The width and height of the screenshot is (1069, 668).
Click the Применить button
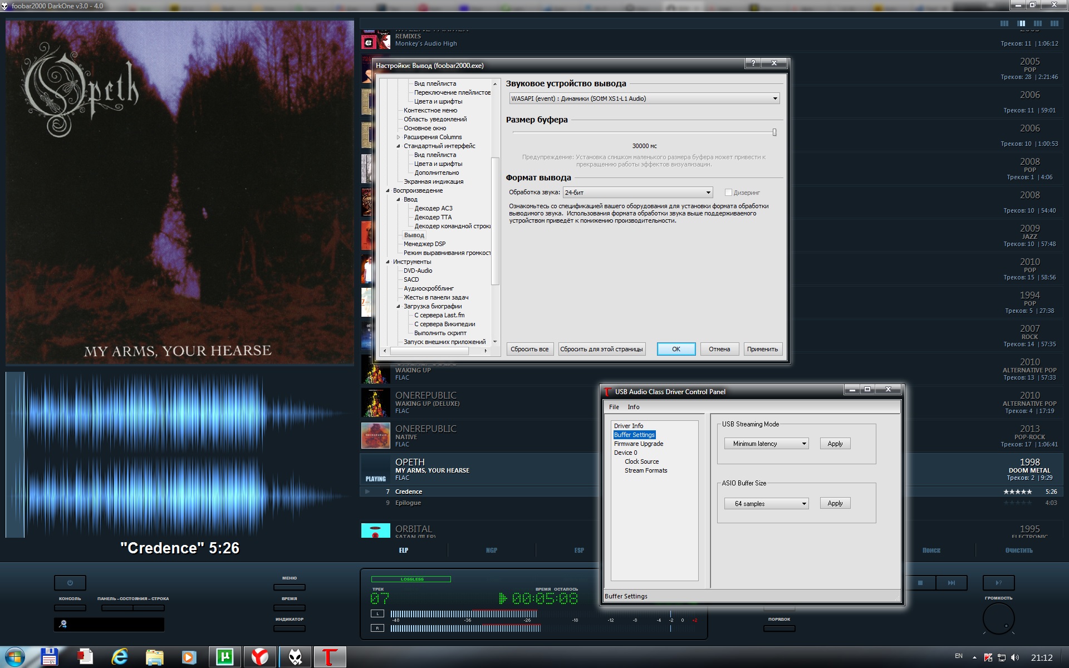[x=762, y=349]
